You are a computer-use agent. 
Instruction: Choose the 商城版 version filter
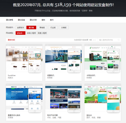(42, 28)
